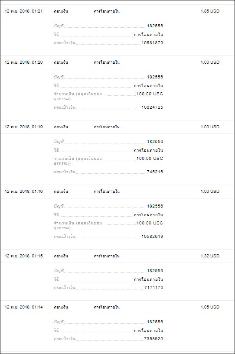This screenshot has height=354, width=235.
Task: Select wallet number 10624725
Action: coord(152,107)
